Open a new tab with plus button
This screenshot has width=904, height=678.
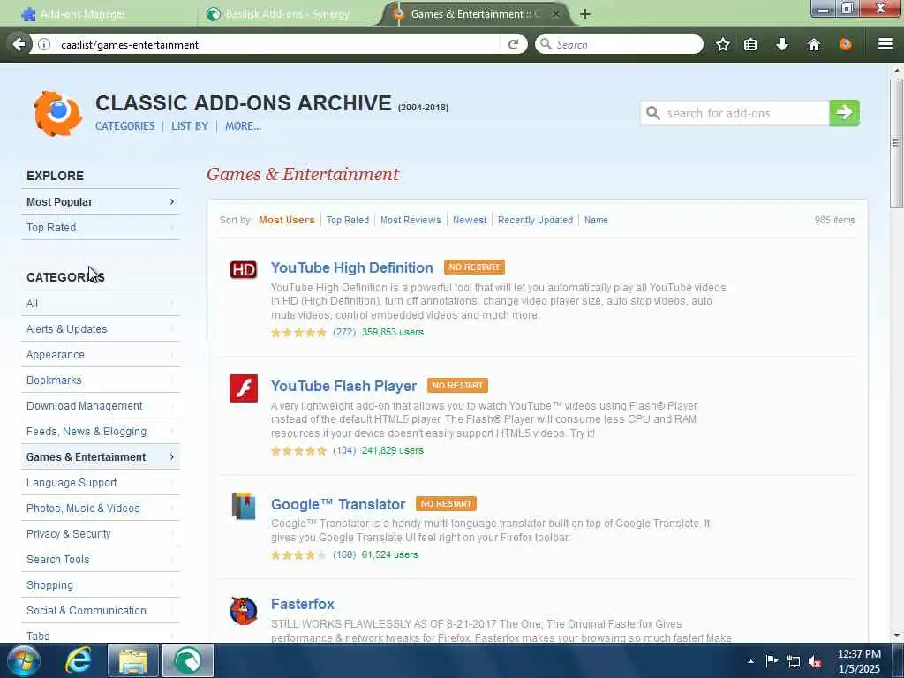(x=584, y=14)
